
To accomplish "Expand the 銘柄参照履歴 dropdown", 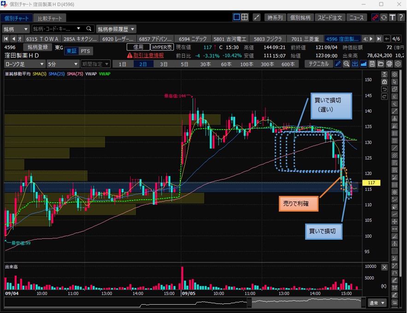I will coord(116,29).
